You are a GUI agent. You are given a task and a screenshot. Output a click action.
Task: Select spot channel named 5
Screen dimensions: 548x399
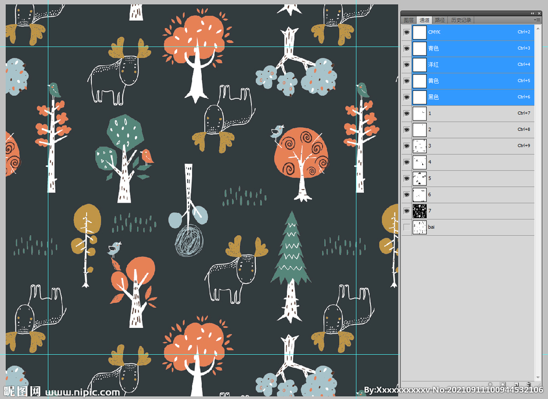473,179
